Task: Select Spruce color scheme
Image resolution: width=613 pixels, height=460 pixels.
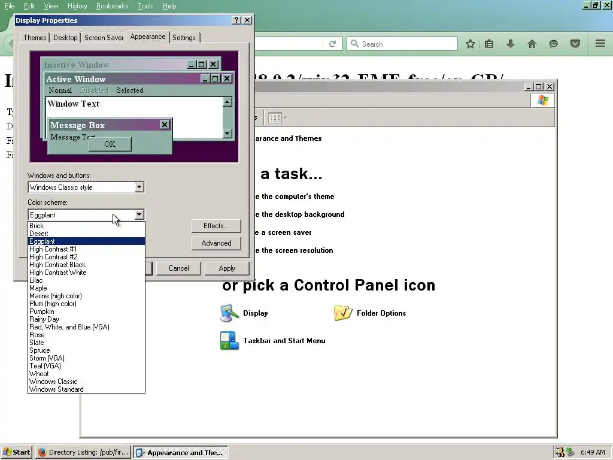Action: click(x=86, y=350)
